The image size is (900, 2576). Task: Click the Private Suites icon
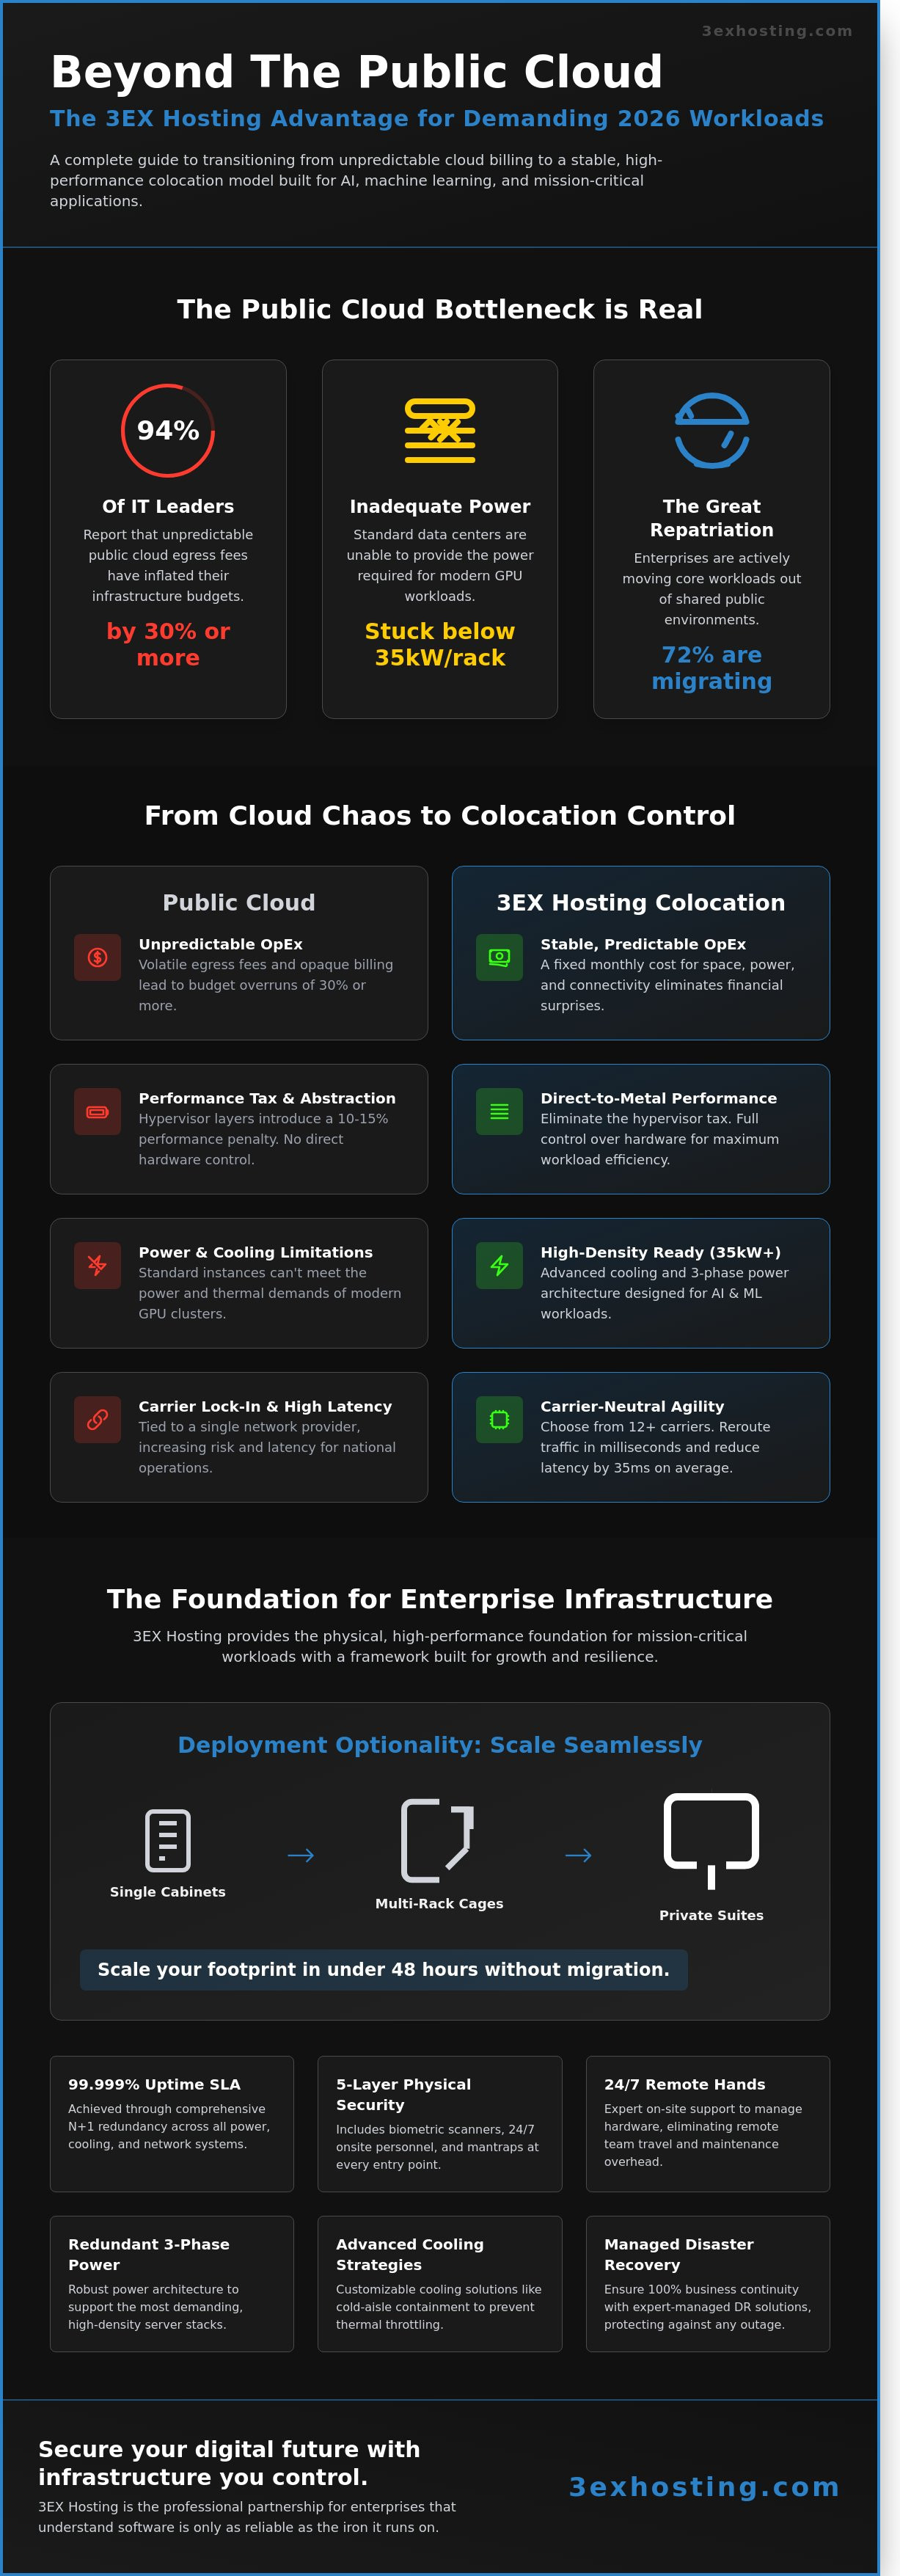click(711, 1840)
